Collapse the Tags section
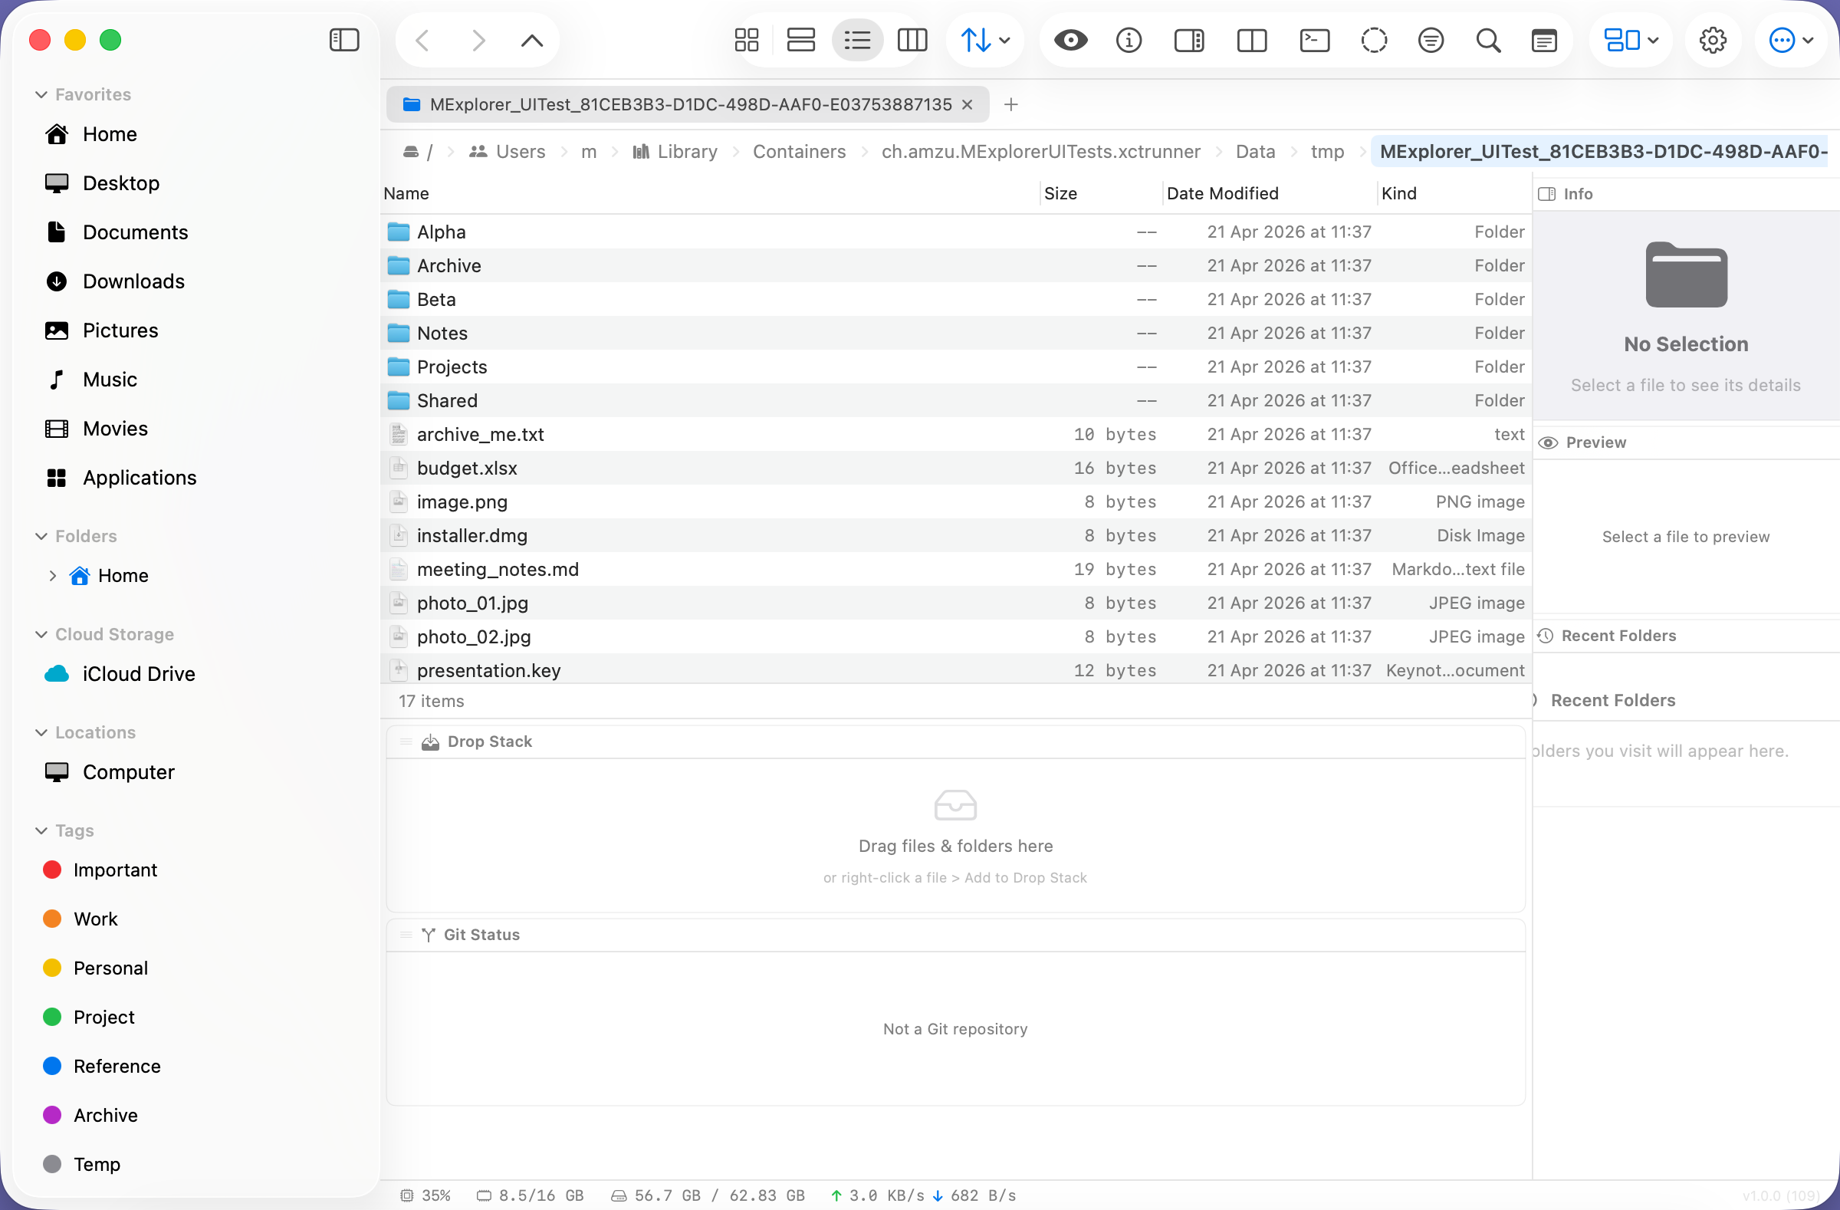The height and width of the screenshot is (1210, 1840). point(41,830)
